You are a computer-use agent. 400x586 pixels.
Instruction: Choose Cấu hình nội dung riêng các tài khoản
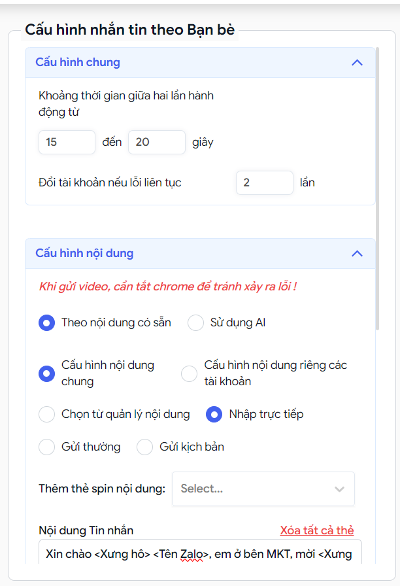point(190,373)
